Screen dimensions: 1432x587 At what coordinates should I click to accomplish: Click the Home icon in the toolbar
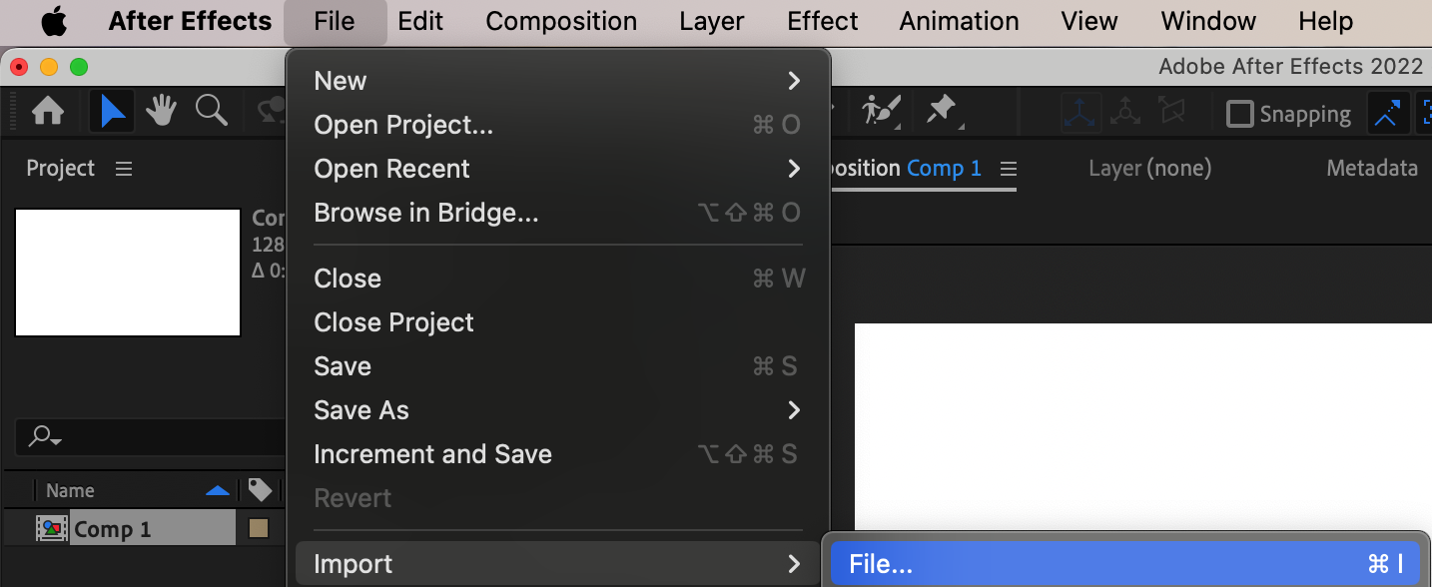point(48,112)
